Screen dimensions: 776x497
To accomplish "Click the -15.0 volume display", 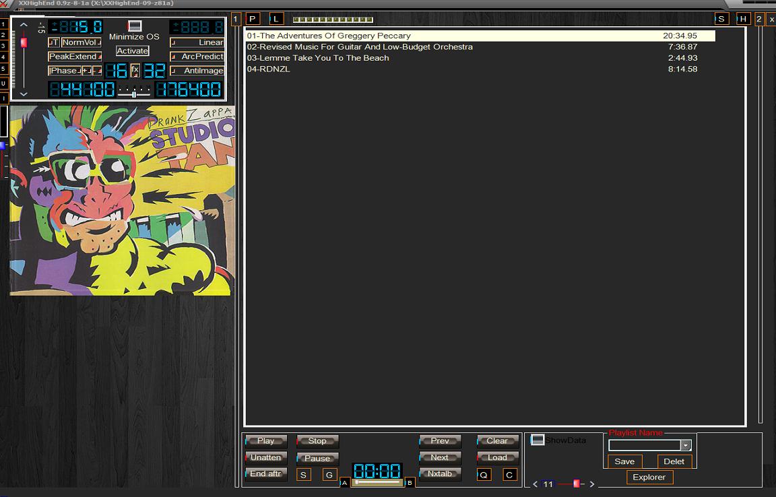I will (75, 27).
